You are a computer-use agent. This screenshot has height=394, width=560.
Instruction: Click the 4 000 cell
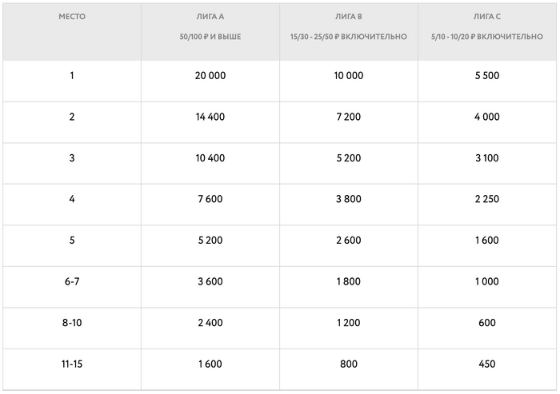pyautogui.click(x=486, y=117)
